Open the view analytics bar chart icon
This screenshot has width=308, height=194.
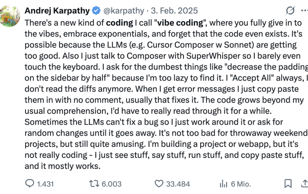tap(223, 183)
